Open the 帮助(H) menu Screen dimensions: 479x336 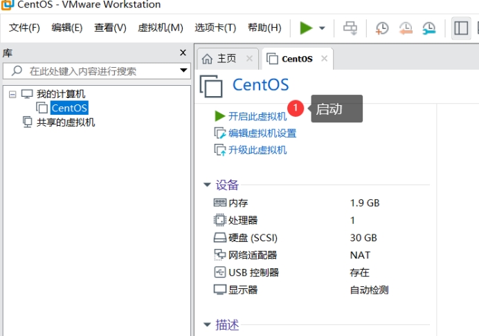click(x=264, y=28)
